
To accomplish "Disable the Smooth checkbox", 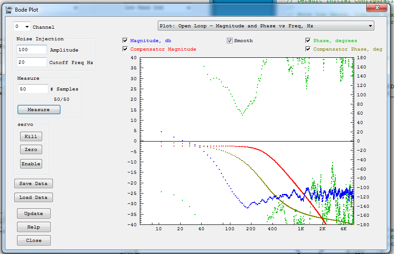I will pos(229,40).
